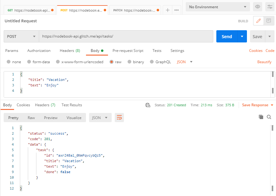Open the Send button dropdown arrow
This screenshot has height=196, width=276.
[x=242, y=36]
